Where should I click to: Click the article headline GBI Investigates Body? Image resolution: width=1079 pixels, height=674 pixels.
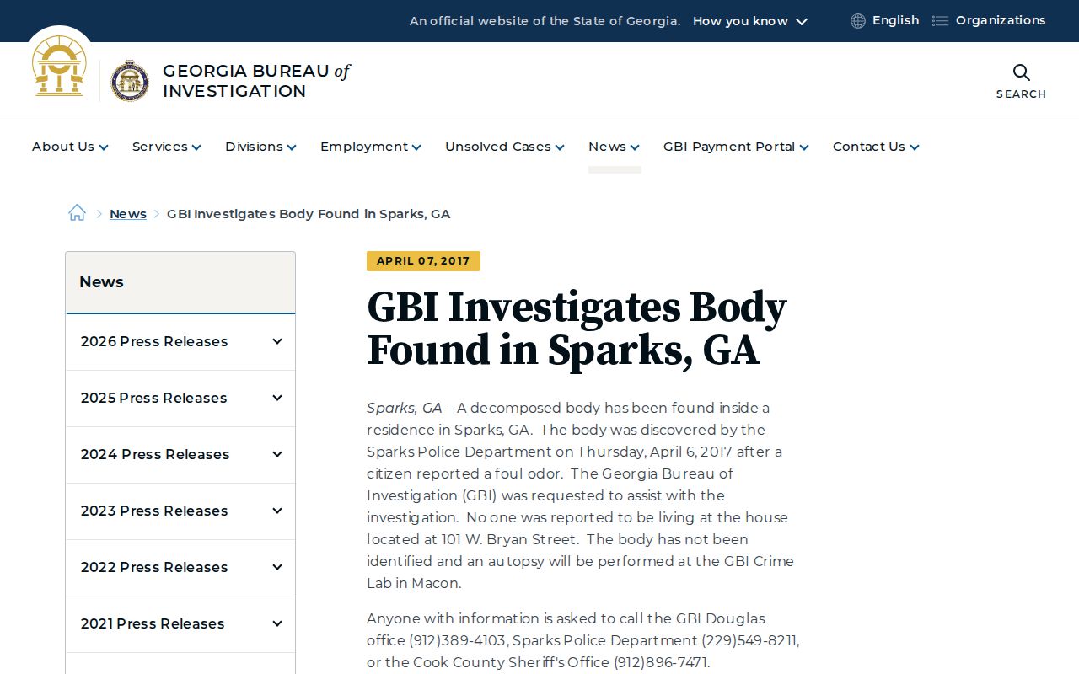577,329
